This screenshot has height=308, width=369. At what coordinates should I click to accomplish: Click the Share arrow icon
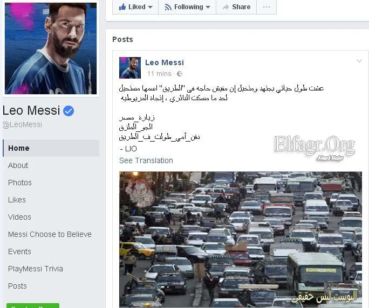225,8
